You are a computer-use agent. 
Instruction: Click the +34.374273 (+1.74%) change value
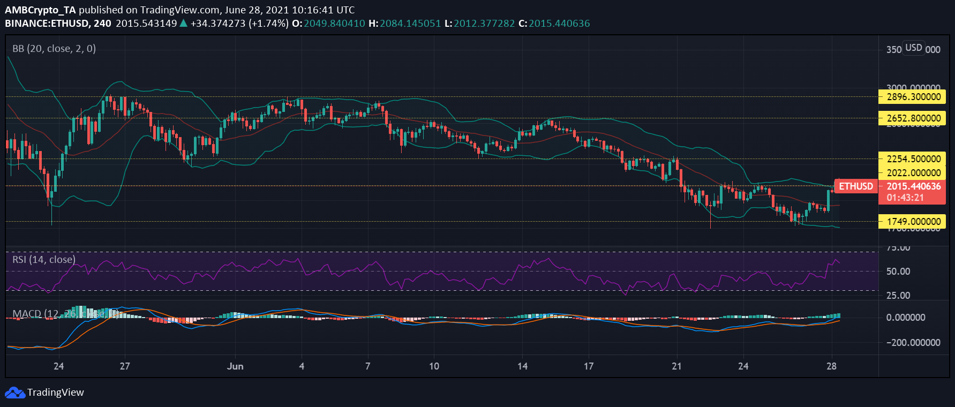pos(239,24)
